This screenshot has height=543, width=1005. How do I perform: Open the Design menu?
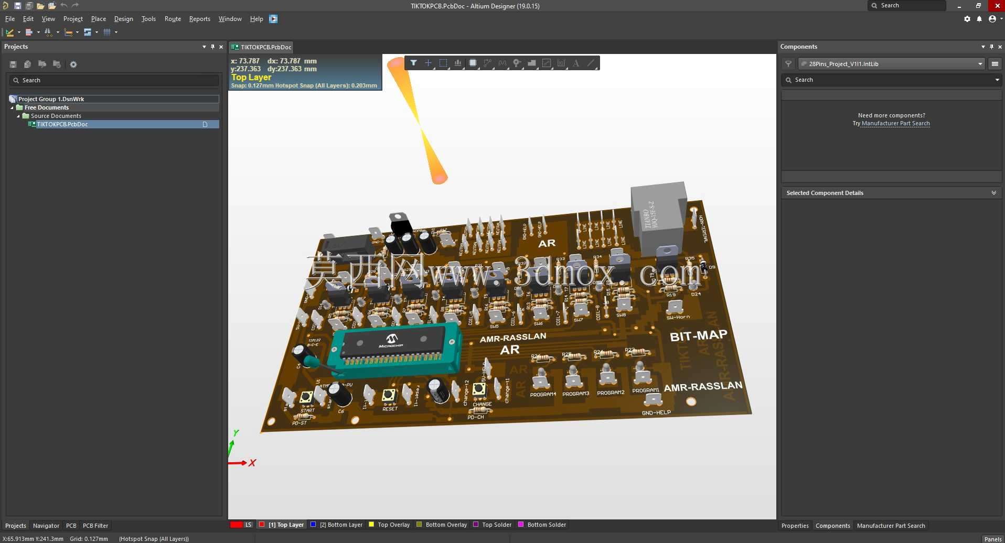(124, 19)
